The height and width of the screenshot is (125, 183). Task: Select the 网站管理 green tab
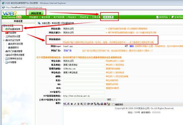pos(36,13)
